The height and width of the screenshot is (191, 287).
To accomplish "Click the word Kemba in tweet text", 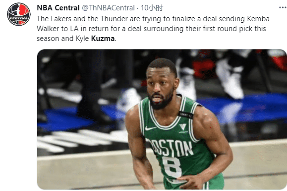I will [x=258, y=19].
